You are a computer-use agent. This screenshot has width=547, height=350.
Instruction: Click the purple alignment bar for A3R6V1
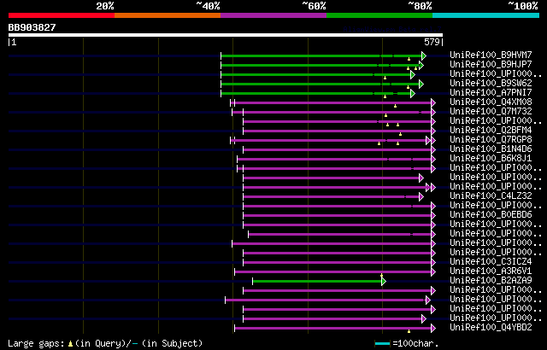333,272
